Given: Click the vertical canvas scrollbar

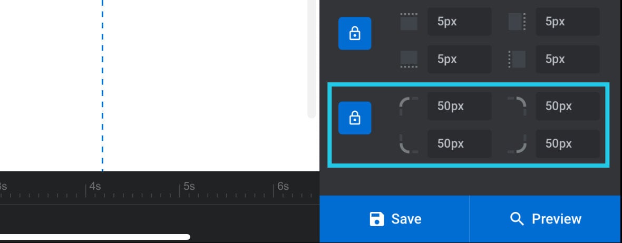Looking at the screenshot, I should click(312, 60).
